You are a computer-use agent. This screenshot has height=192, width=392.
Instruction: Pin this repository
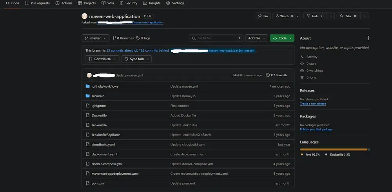tap(263, 16)
